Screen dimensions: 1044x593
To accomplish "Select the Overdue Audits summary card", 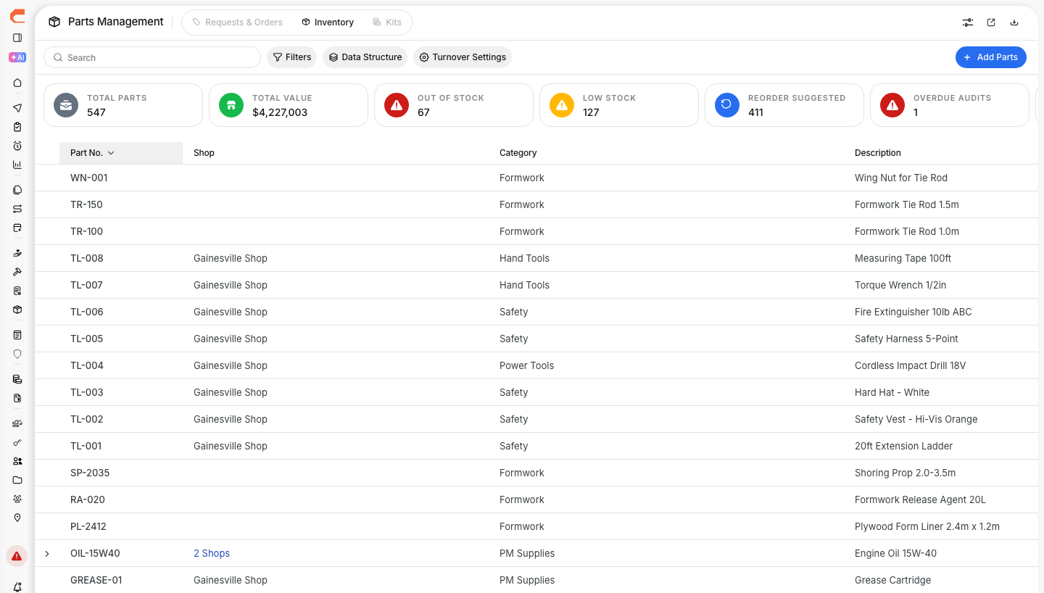I will (950, 105).
